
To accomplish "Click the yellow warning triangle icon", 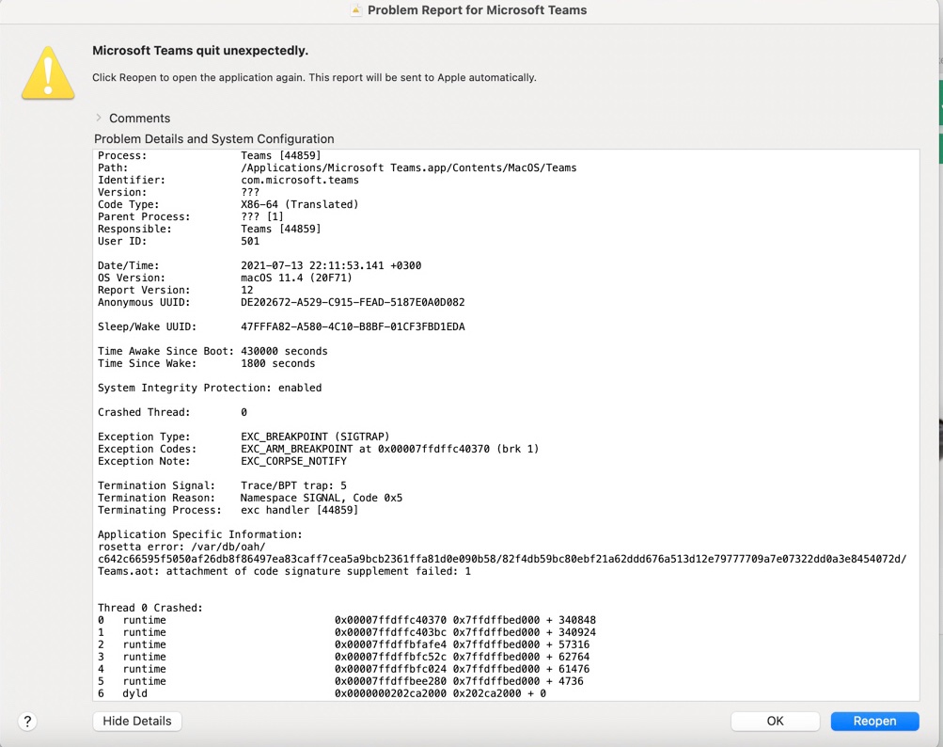I will [48, 72].
